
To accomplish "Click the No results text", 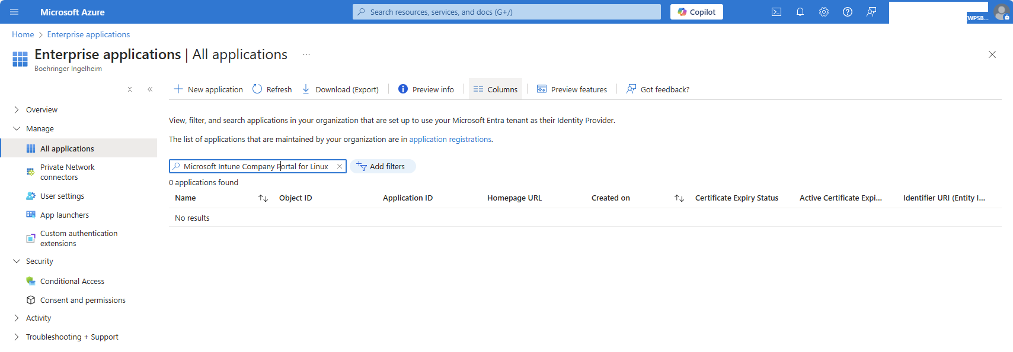I will (192, 218).
